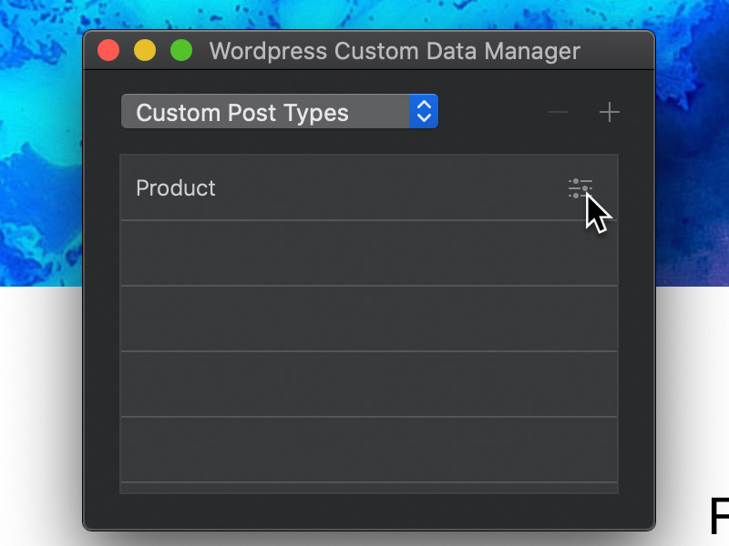This screenshot has height=546, width=729.
Task: Select the empty third list row
Action: tap(368, 318)
